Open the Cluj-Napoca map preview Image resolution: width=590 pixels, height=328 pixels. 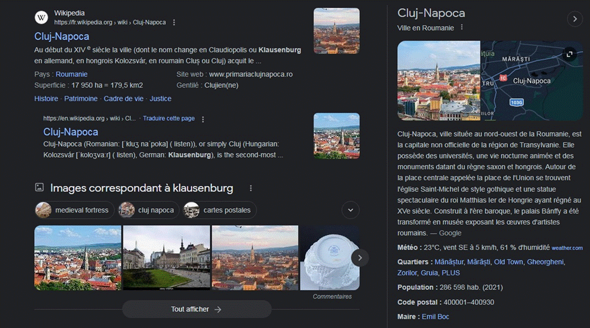click(532, 81)
